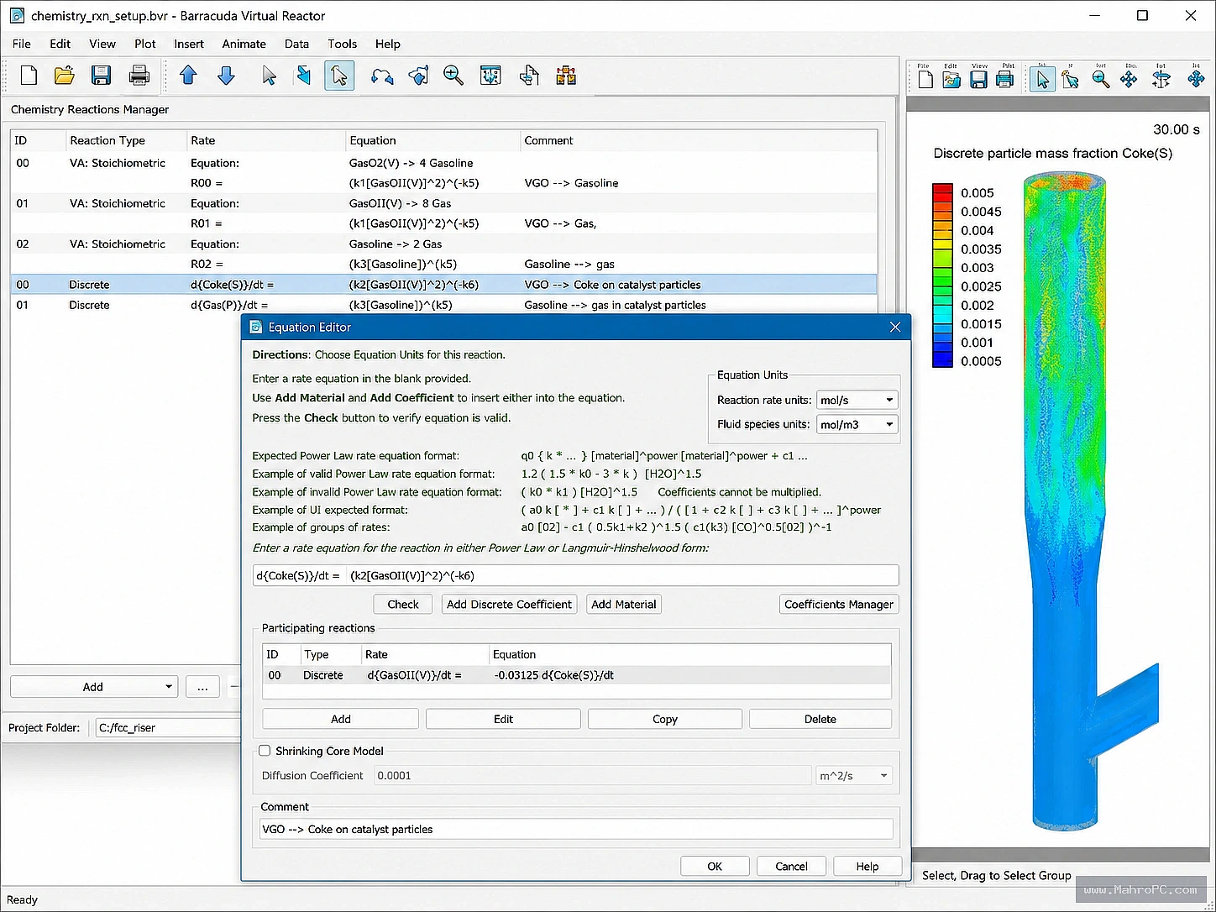Click the New file icon in main toolbar
The image size is (1216, 912).
click(29, 76)
